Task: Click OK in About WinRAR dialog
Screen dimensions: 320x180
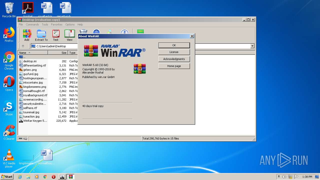Action: click(x=174, y=45)
